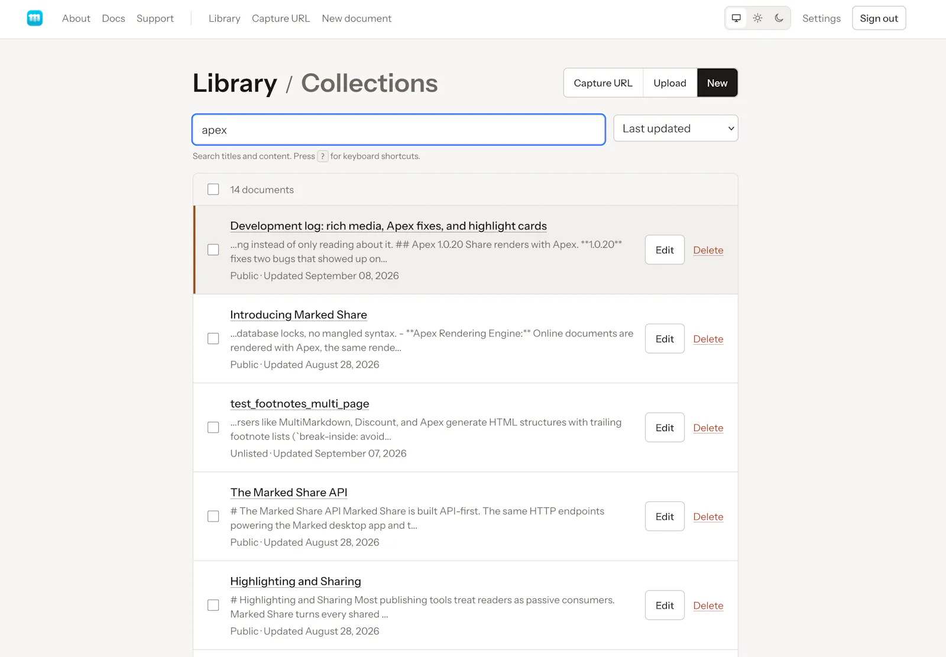This screenshot has height=657, width=946.
Task: Navigate to Library in the header
Action: tap(225, 18)
